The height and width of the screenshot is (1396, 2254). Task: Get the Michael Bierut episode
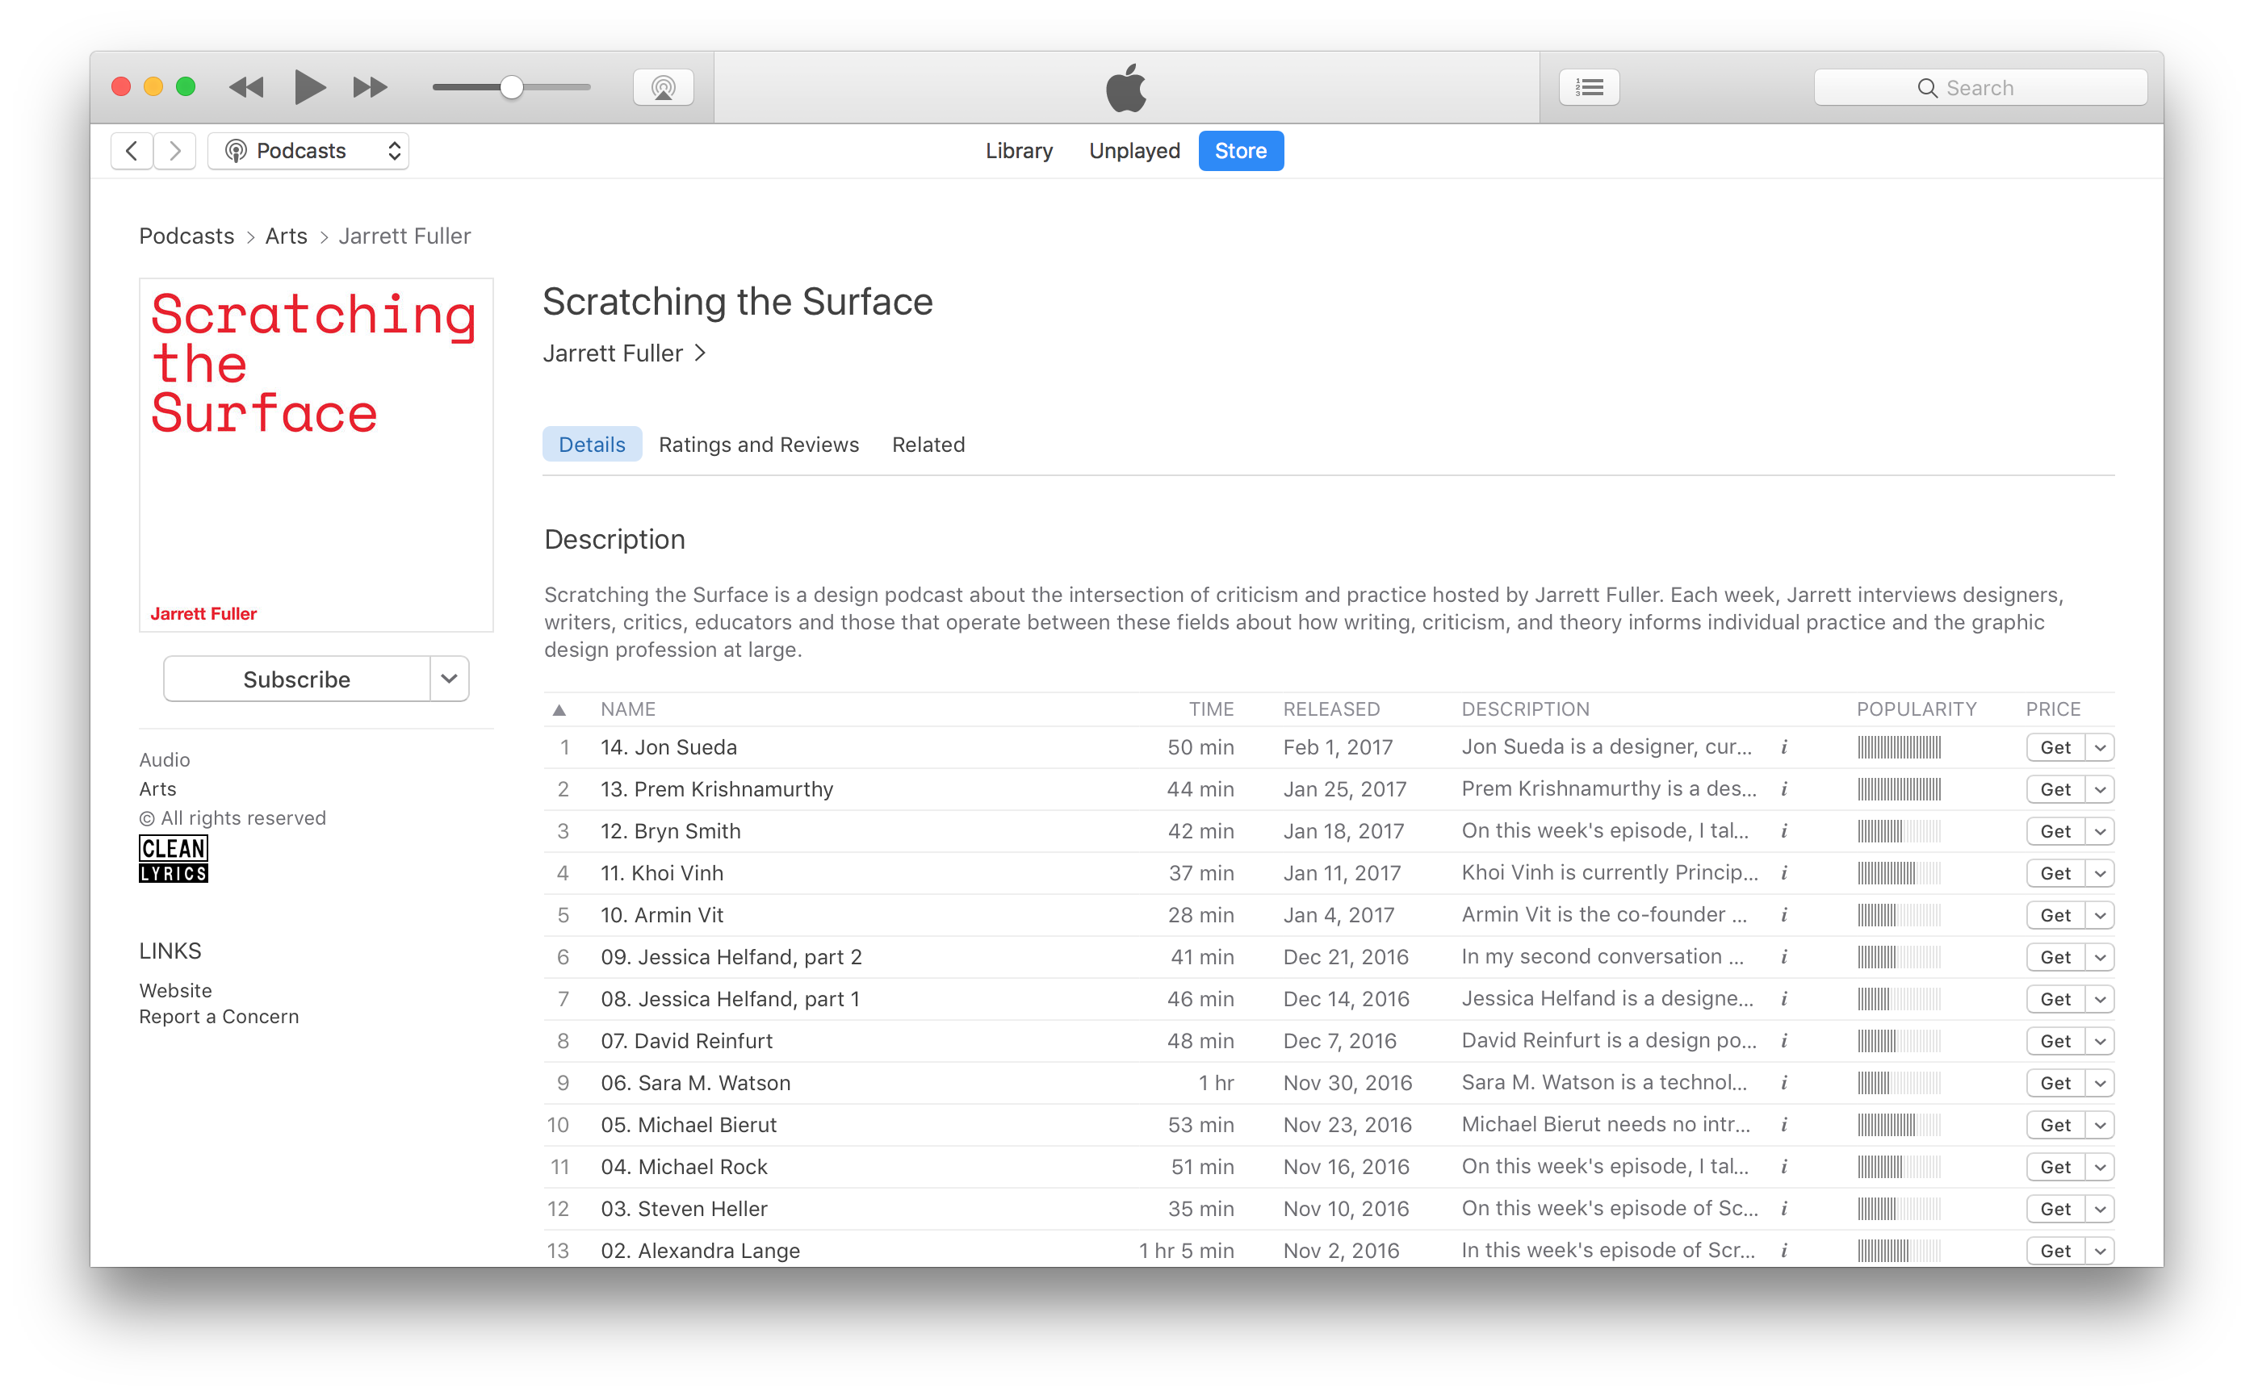(x=2055, y=1126)
